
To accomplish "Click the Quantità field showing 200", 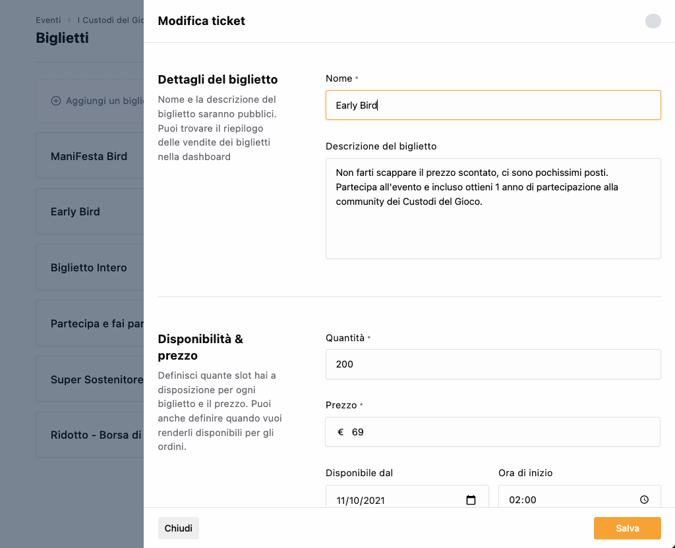I will pyautogui.click(x=493, y=364).
